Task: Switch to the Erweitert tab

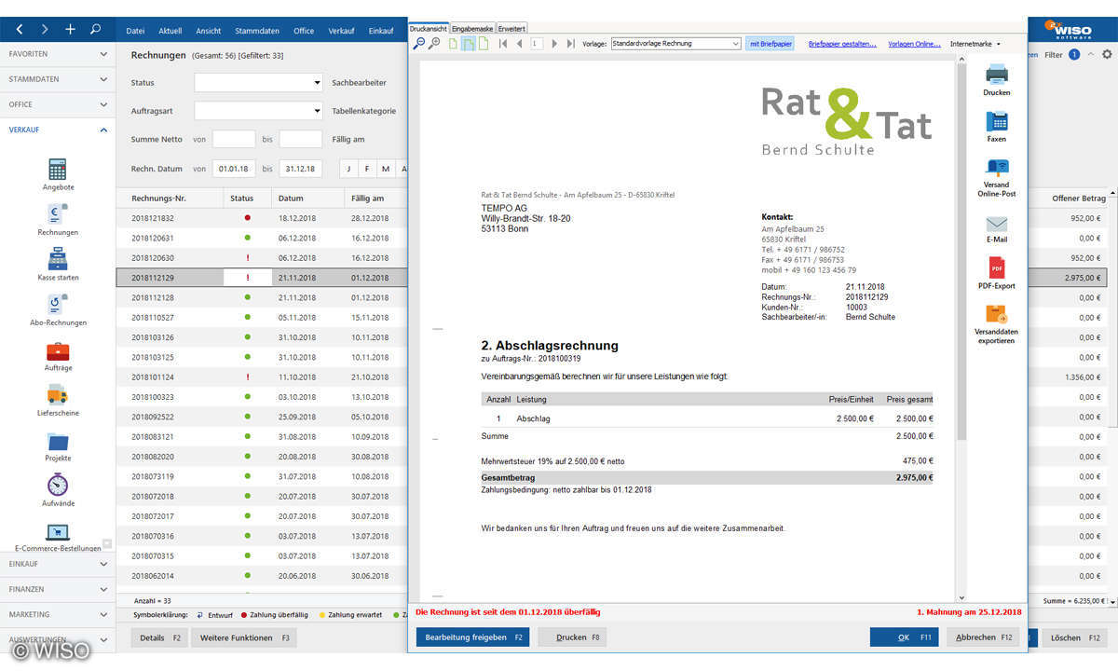Action: click(511, 29)
